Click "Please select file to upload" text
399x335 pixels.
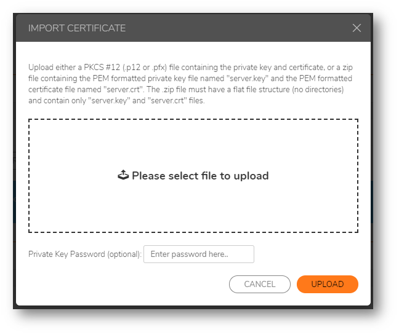[x=200, y=176]
